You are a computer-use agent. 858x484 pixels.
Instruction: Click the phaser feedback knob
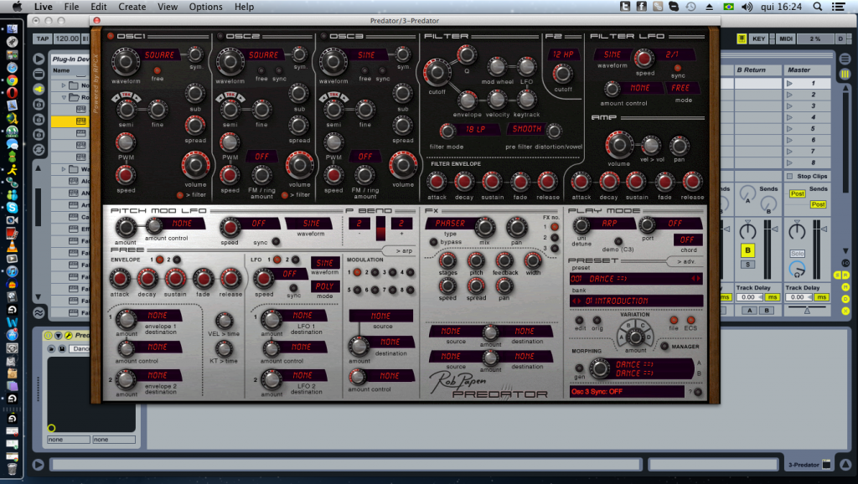(x=504, y=261)
